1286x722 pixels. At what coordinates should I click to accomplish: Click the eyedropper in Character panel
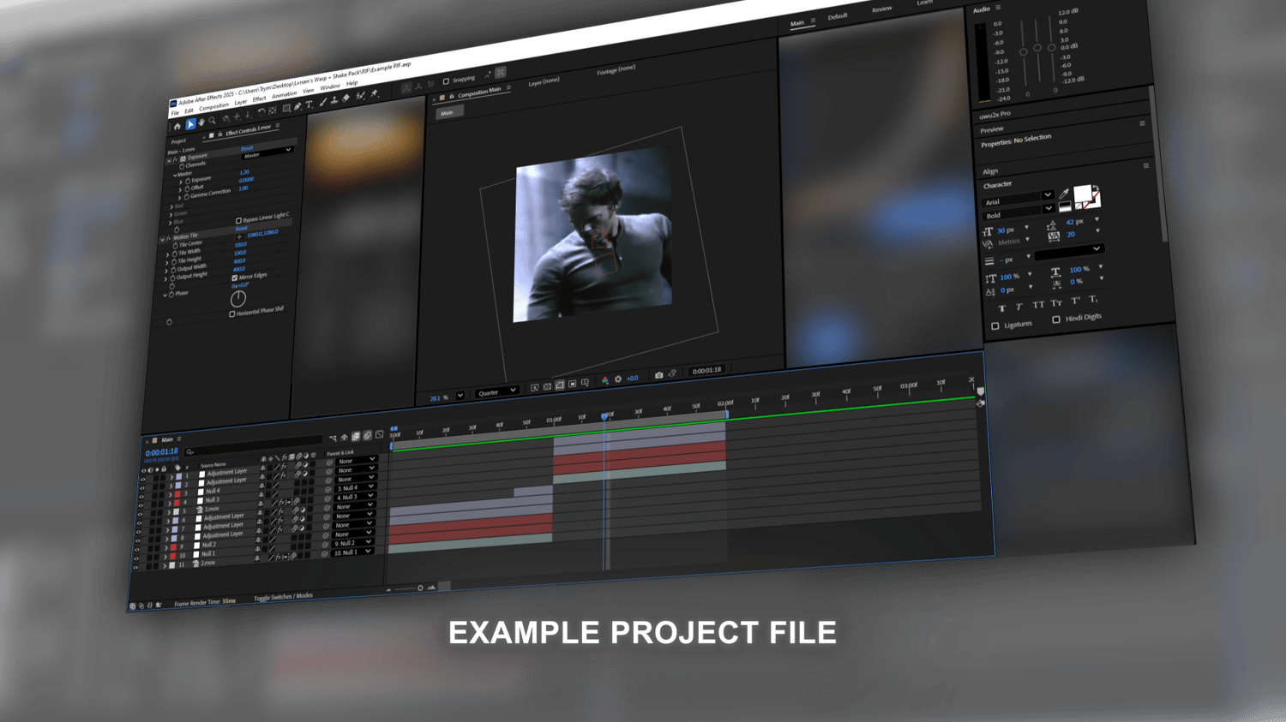coord(1064,194)
